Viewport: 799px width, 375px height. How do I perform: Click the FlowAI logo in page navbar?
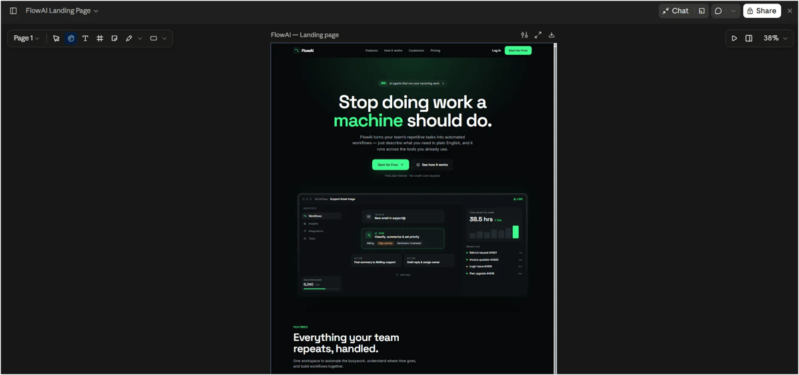pos(304,51)
